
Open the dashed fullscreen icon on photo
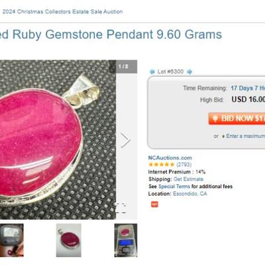pyautogui.click(x=121, y=208)
